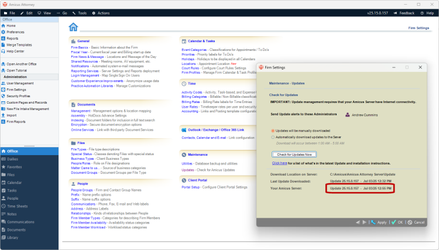Click the 'Click here' update instructions link
Image resolution: width=439 pixels, height=250 pixels.
(279, 163)
